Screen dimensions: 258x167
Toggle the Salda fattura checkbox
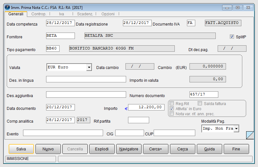point(200,103)
